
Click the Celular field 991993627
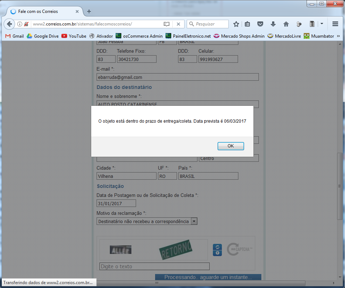click(x=218, y=59)
